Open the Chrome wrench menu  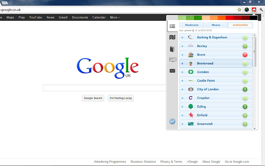(261, 9)
